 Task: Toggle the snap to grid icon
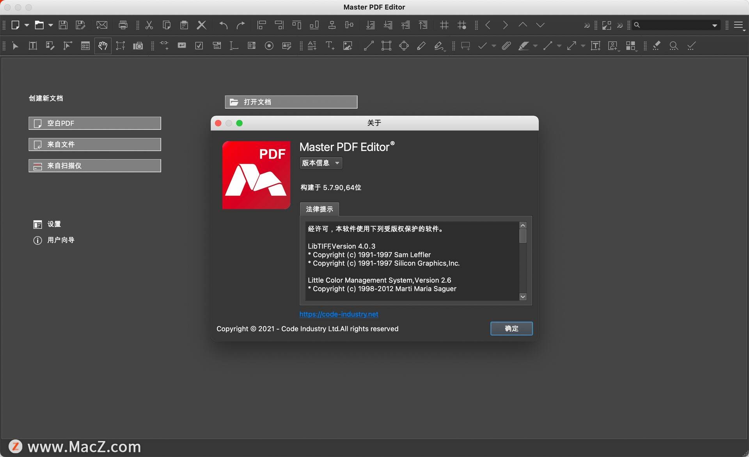(462, 25)
